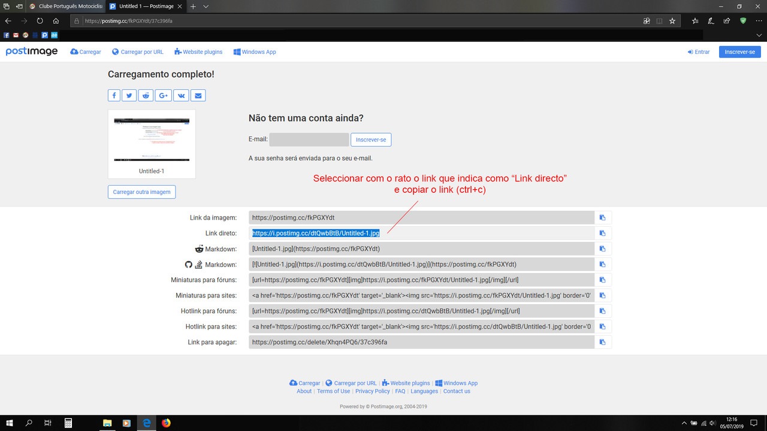The height and width of the screenshot is (431, 767).
Task: Click the green shield extension icon
Action: click(x=743, y=20)
